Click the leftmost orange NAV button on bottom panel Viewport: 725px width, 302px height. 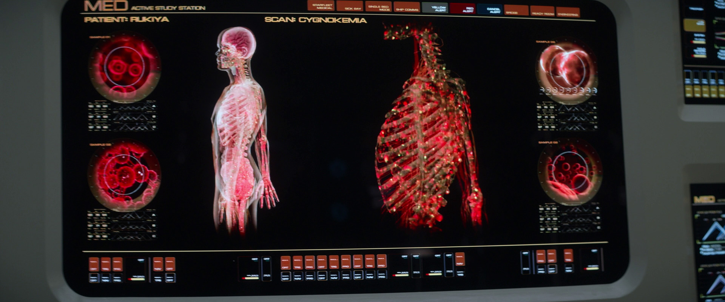click(158, 264)
